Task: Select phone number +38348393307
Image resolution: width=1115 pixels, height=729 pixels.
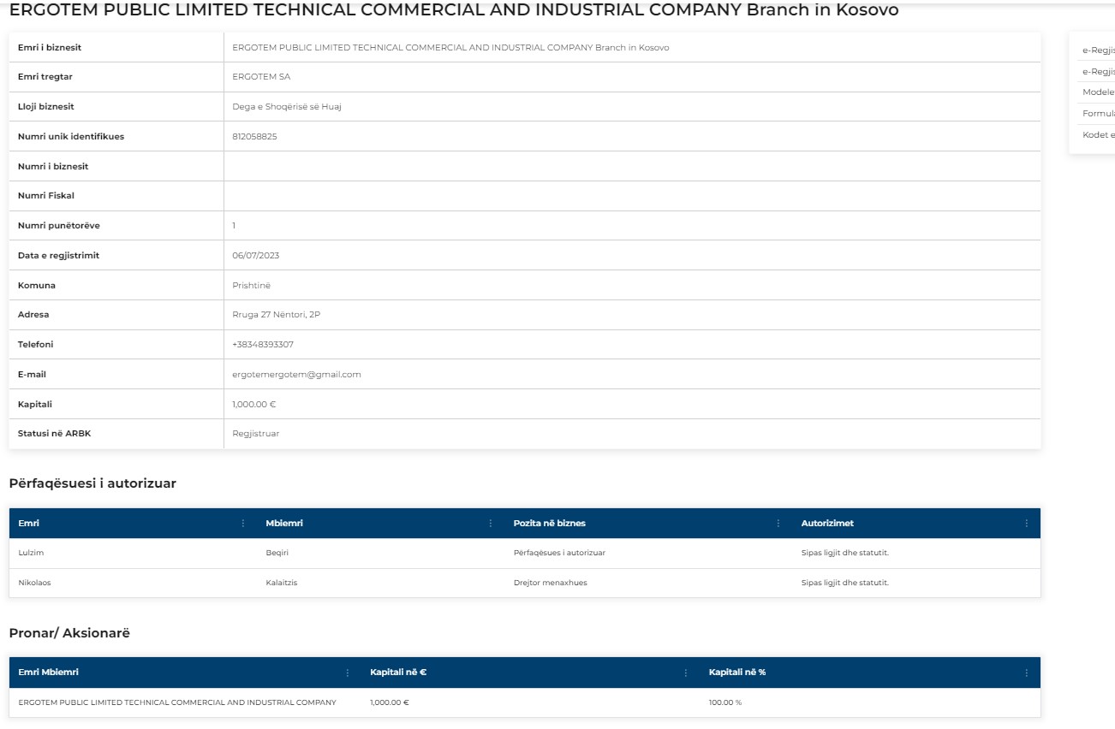Action: tap(263, 345)
